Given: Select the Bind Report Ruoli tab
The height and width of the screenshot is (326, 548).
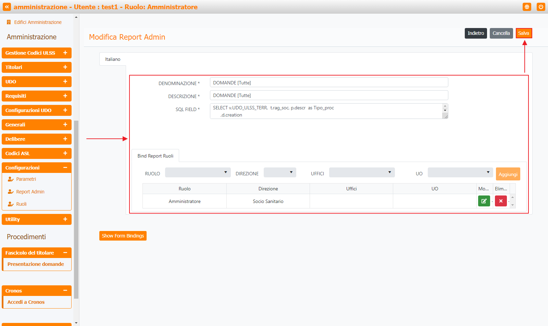Looking at the screenshot, I should [155, 156].
